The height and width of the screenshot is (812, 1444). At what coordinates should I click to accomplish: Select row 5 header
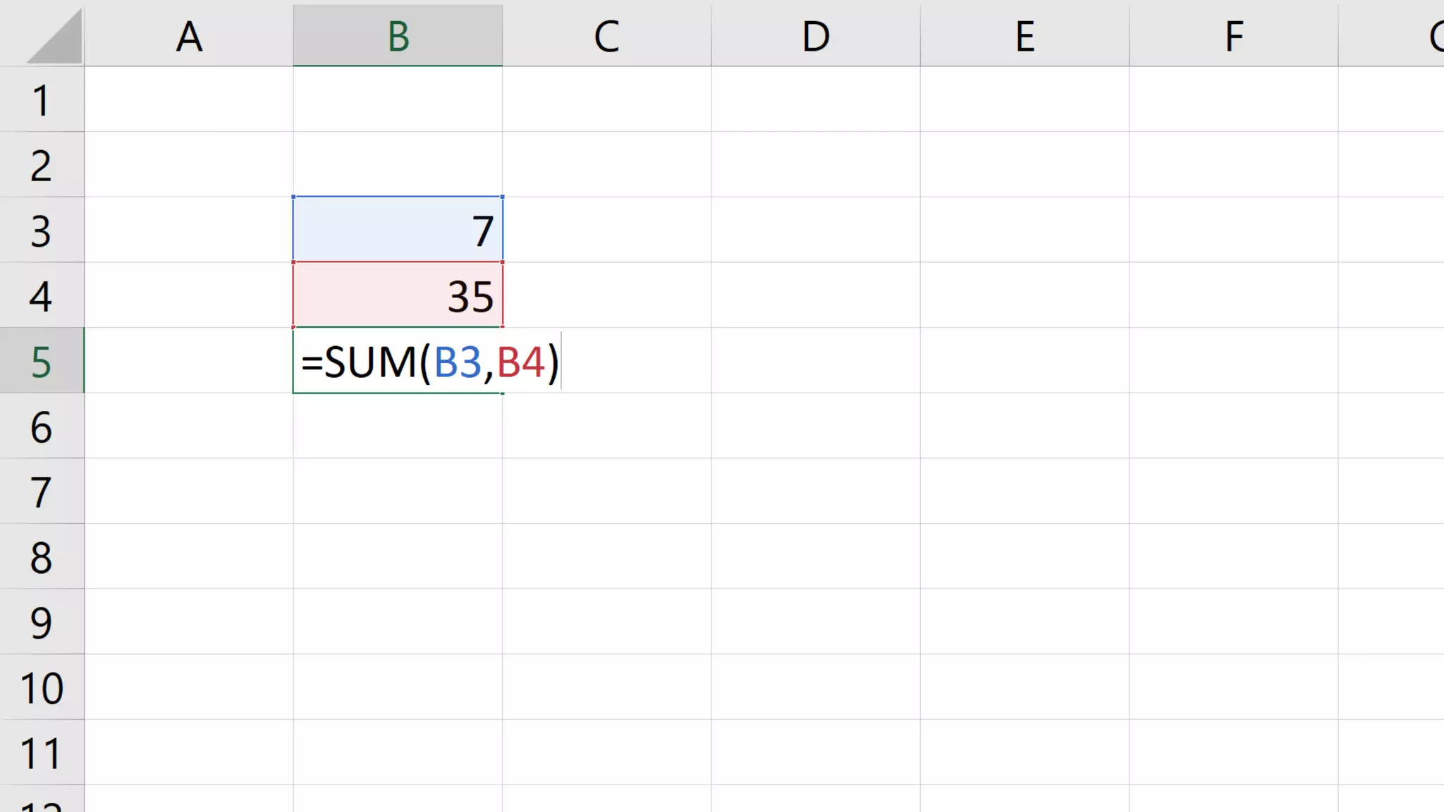tap(41, 362)
